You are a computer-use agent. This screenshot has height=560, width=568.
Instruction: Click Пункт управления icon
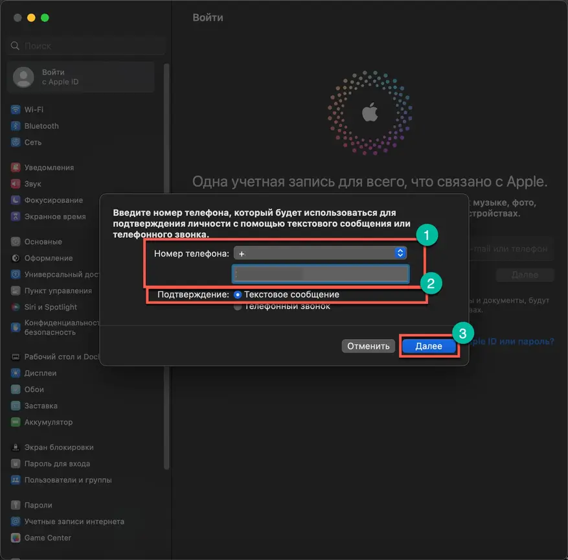pos(16,290)
